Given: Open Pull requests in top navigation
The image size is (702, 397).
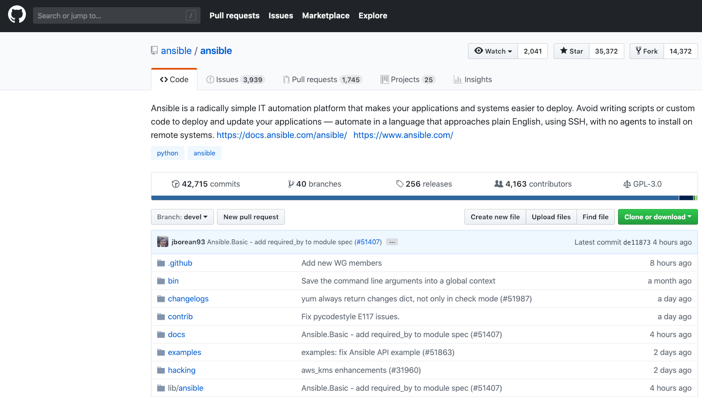Looking at the screenshot, I should [x=234, y=16].
